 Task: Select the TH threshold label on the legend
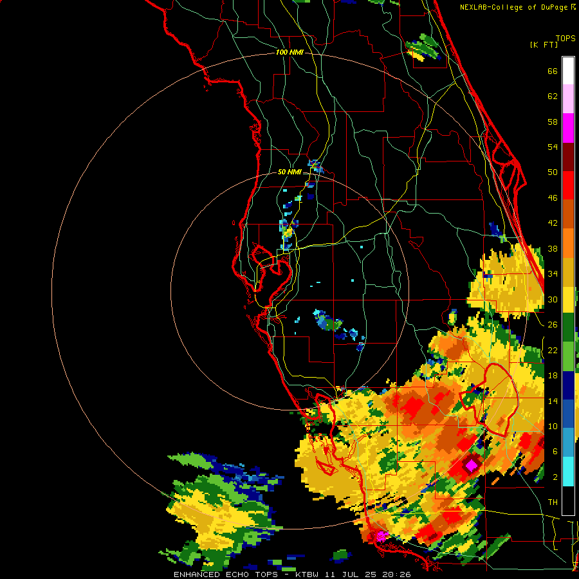553,502
